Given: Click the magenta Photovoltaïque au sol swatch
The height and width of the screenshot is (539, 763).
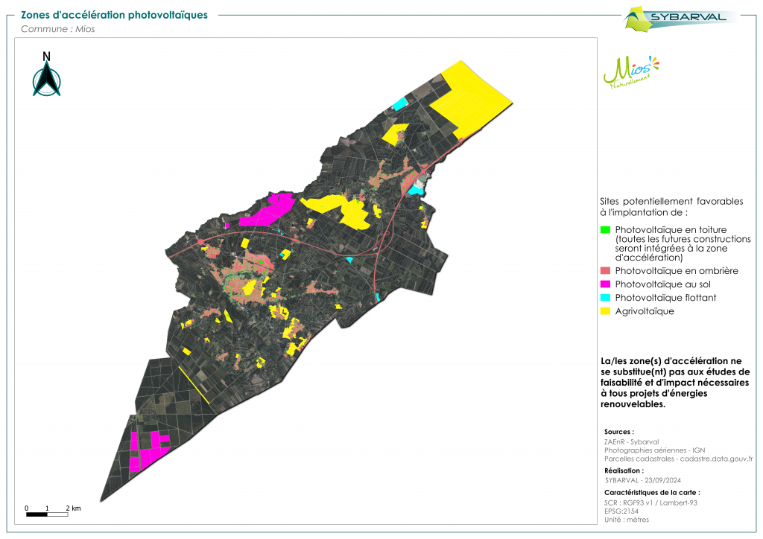Looking at the screenshot, I should tap(605, 284).
